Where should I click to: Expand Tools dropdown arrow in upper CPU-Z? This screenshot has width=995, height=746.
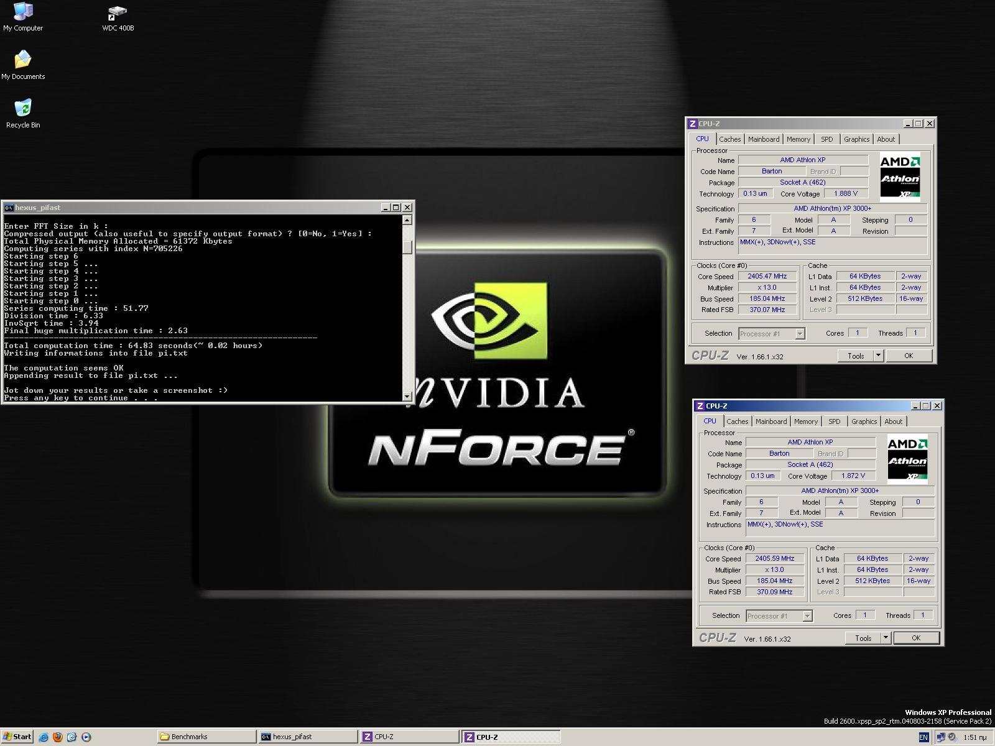[x=879, y=356]
